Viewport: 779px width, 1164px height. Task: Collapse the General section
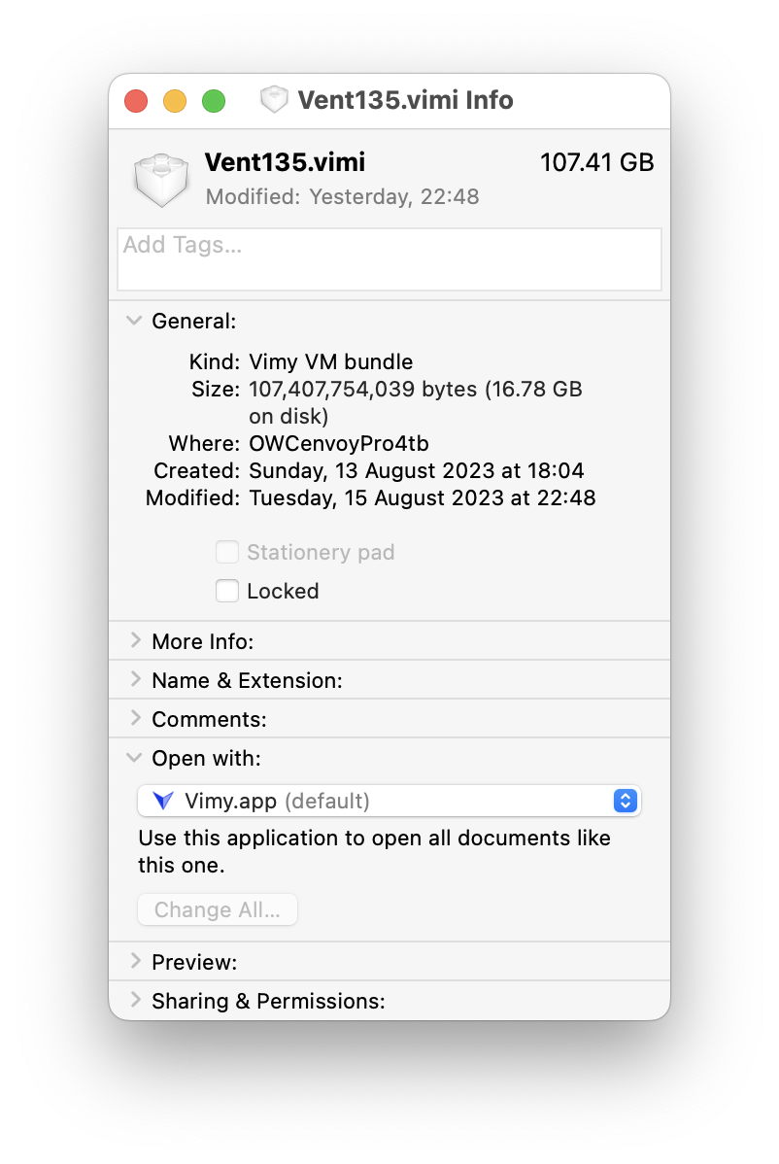click(x=135, y=322)
